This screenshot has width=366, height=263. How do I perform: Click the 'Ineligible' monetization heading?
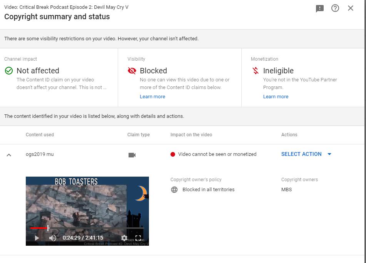click(278, 71)
